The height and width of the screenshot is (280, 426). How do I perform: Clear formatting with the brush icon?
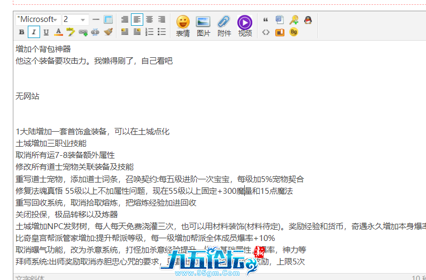tap(108, 32)
